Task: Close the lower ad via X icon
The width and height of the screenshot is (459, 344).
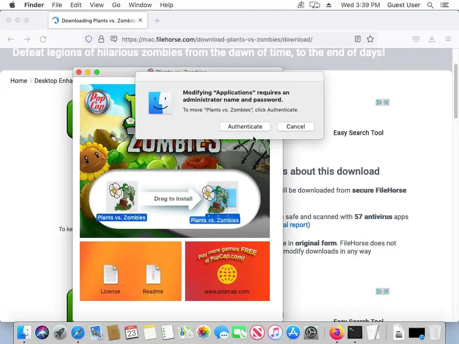Action: [x=386, y=291]
